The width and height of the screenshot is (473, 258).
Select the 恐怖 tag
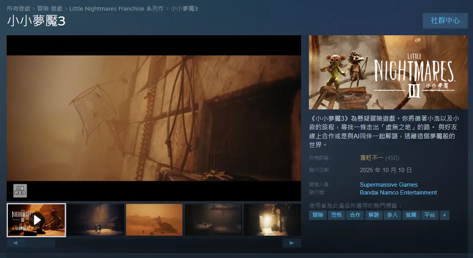[x=336, y=215]
